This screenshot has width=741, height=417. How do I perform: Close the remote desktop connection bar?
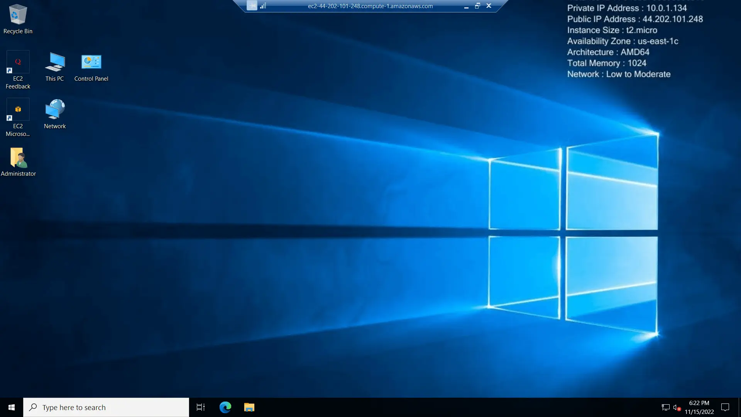click(489, 6)
